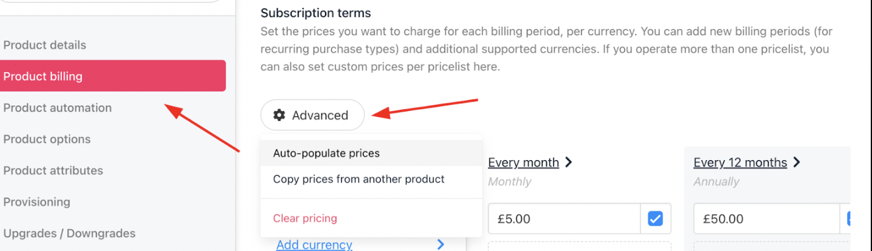
Task: Open the Product details section
Action: (45, 45)
